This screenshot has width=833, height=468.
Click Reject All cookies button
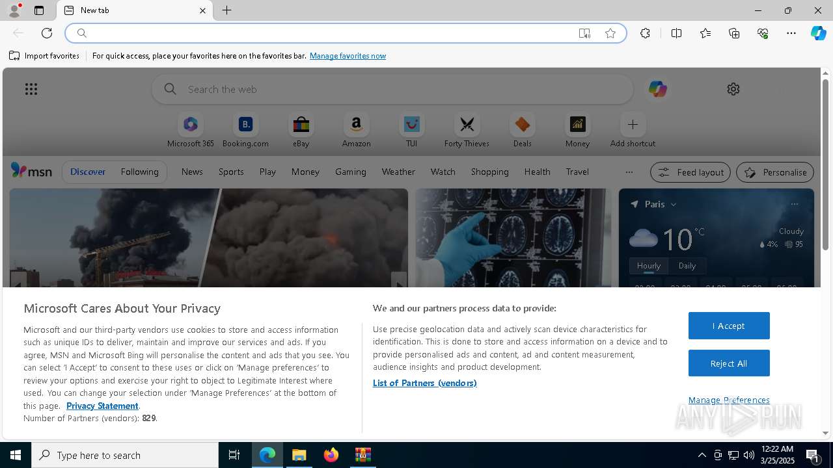pos(729,363)
